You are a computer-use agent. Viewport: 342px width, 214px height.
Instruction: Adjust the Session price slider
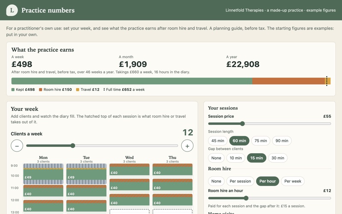270,124
